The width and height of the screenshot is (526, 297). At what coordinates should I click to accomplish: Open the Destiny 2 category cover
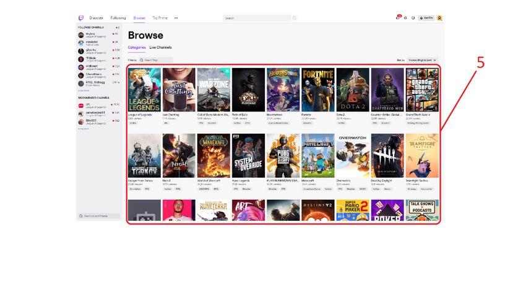click(318, 210)
